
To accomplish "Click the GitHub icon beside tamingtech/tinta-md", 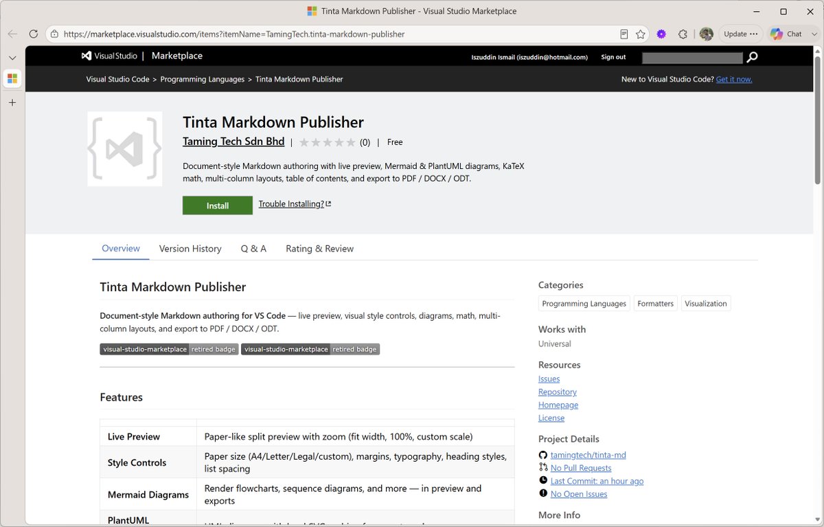I will [x=543, y=455].
